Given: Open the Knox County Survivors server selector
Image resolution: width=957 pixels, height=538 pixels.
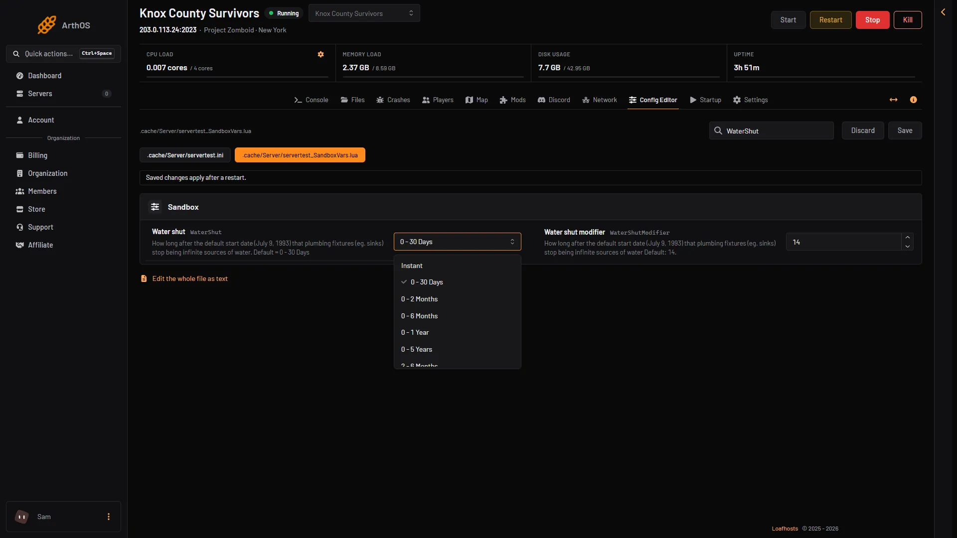Looking at the screenshot, I should coord(364,13).
